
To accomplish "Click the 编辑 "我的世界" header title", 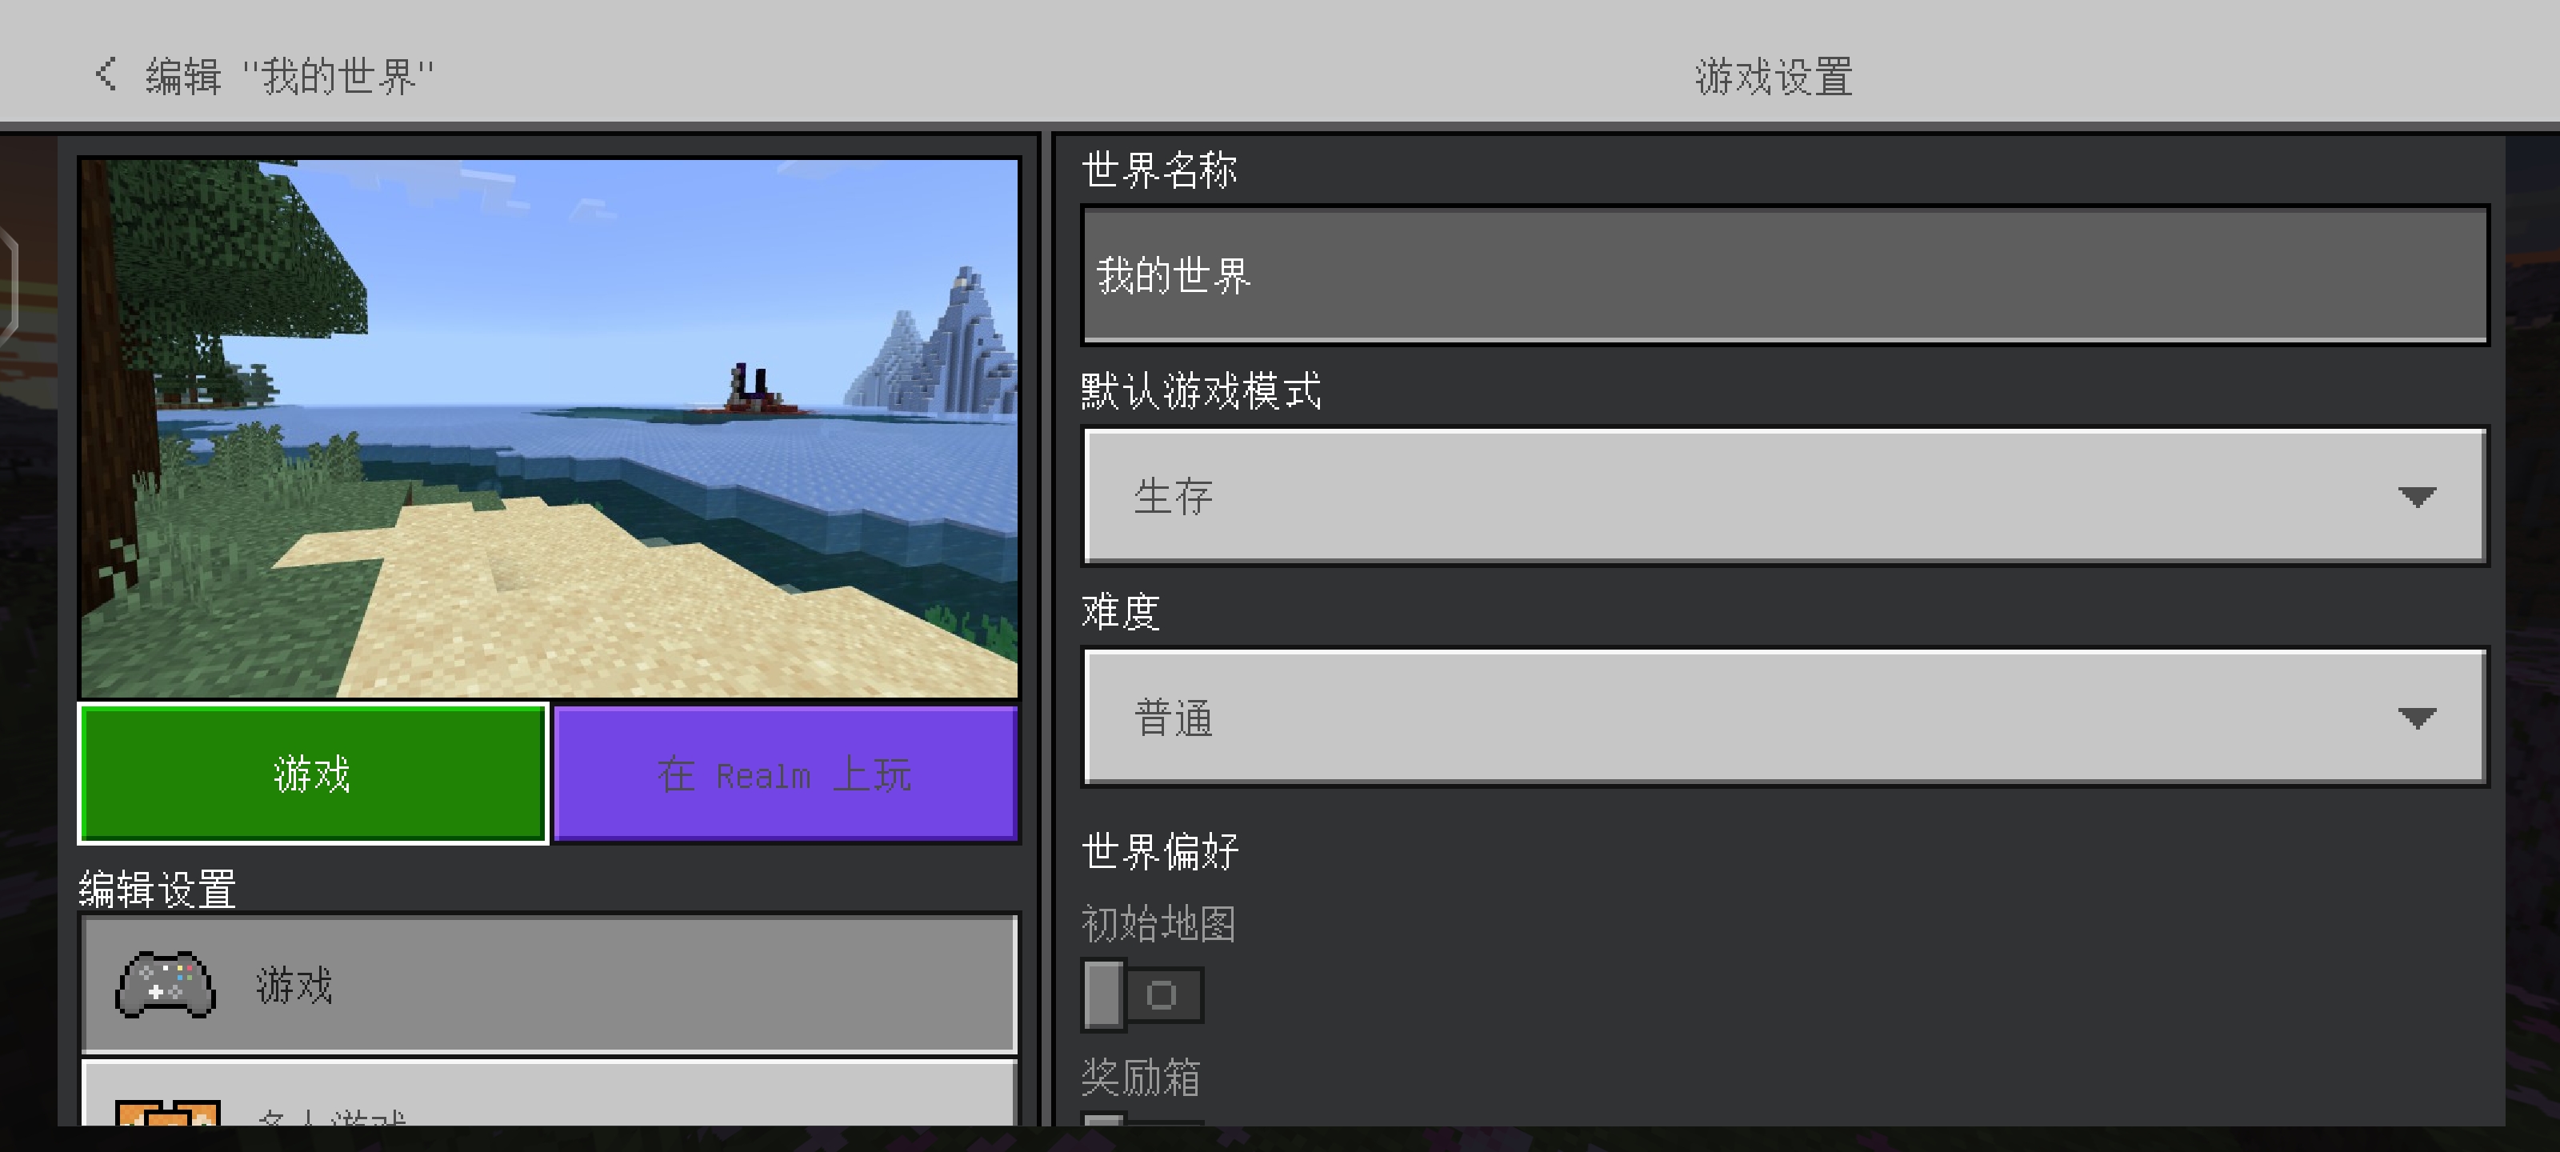I will coord(288,77).
